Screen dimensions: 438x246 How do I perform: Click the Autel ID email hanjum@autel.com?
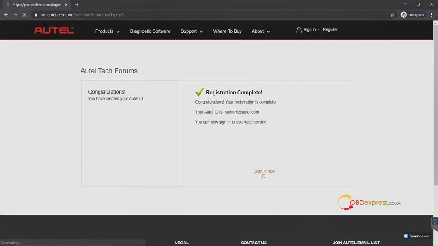pyautogui.click(x=242, y=112)
